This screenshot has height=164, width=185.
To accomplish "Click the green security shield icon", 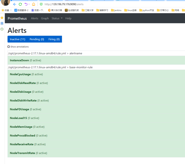I will pyautogui.click(x=41, y=4).
